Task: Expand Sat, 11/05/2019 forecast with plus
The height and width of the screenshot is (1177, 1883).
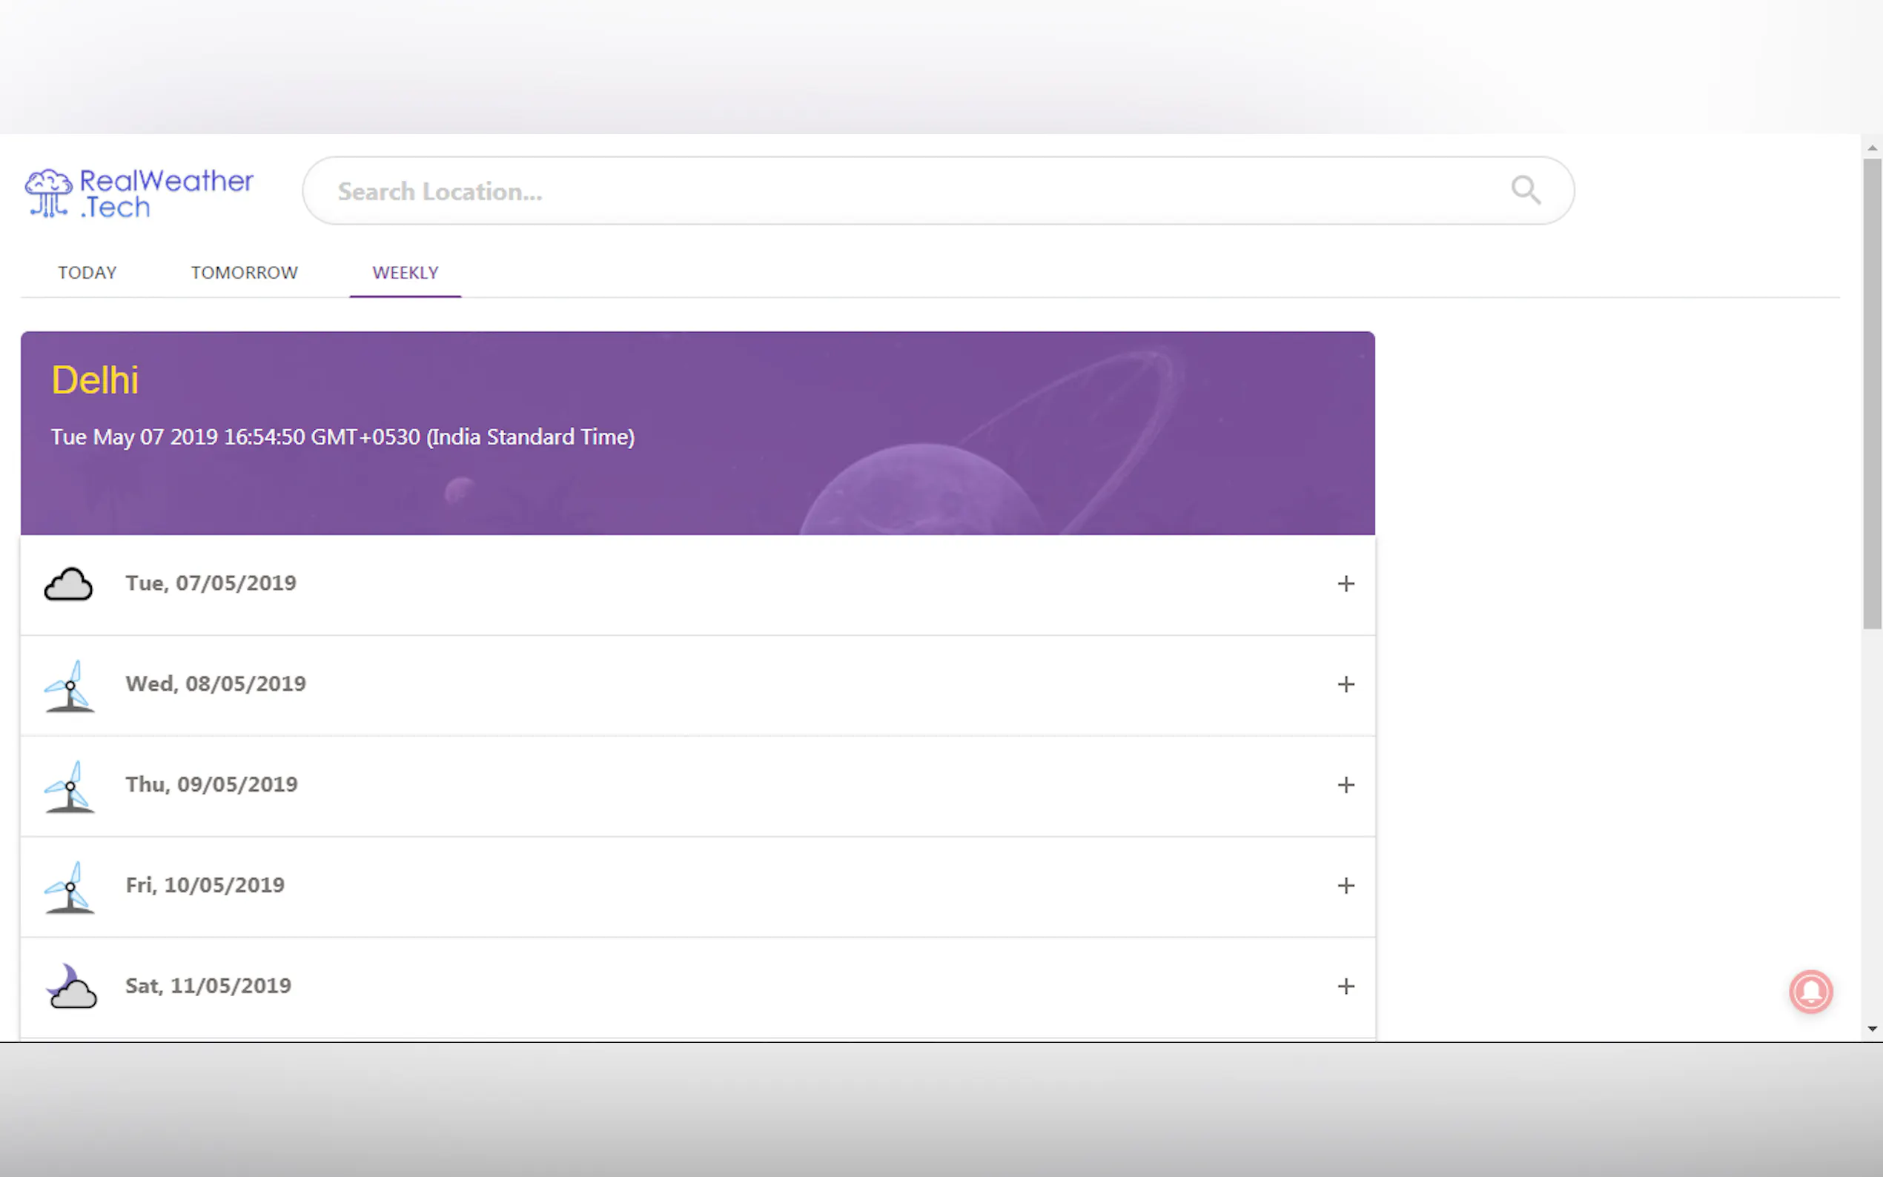Action: click(x=1345, y=987)
